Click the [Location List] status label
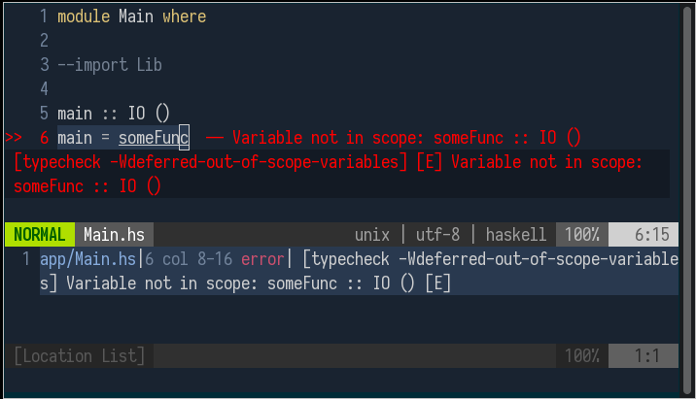This screenshot has width=696, height=399. point(80,356)
